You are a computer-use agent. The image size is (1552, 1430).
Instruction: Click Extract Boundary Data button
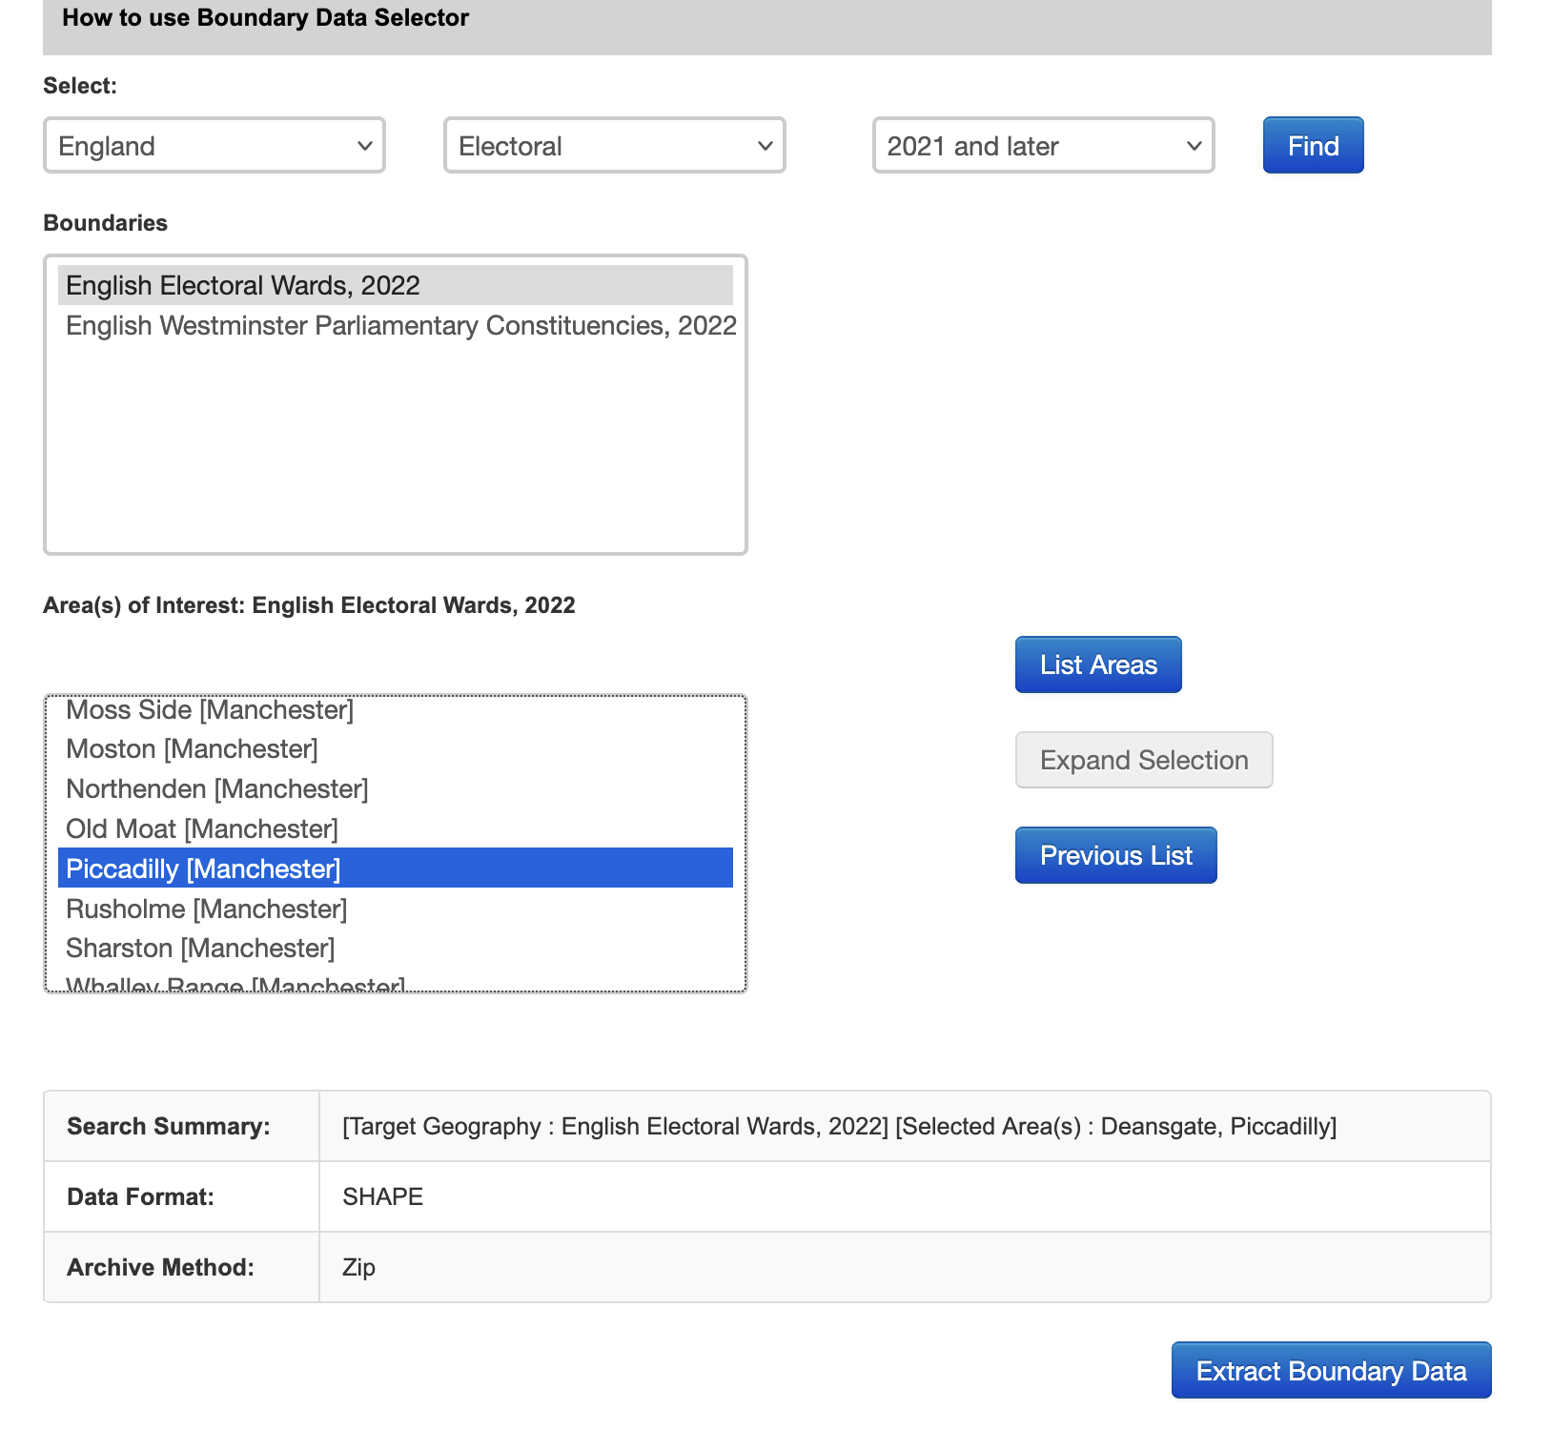pos(1331,1371)
